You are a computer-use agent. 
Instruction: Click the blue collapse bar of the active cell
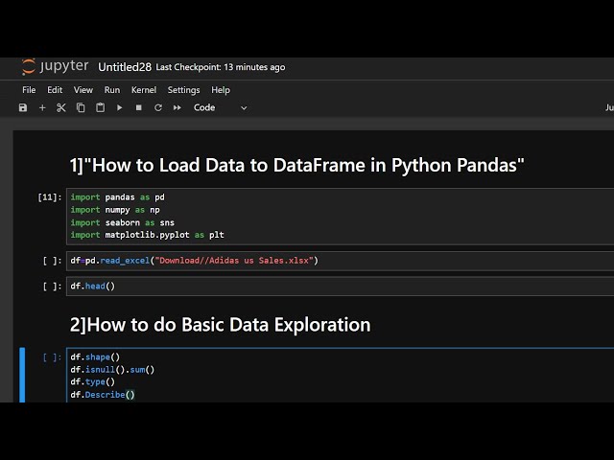tap(22, 375)
